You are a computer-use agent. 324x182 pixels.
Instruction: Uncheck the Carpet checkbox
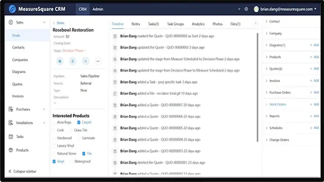[x=79, y=122]
